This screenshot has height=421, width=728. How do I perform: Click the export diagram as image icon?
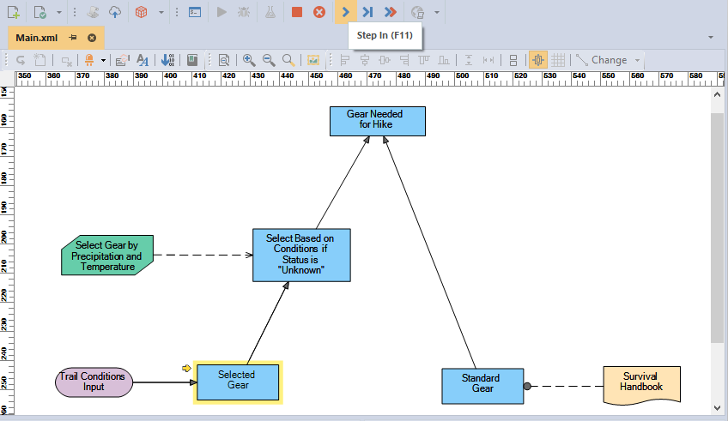[x=313, y=60]
